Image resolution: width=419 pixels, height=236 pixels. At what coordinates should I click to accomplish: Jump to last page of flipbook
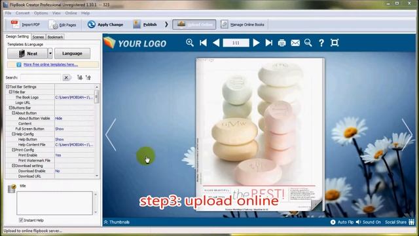click(x=268, y=43)
